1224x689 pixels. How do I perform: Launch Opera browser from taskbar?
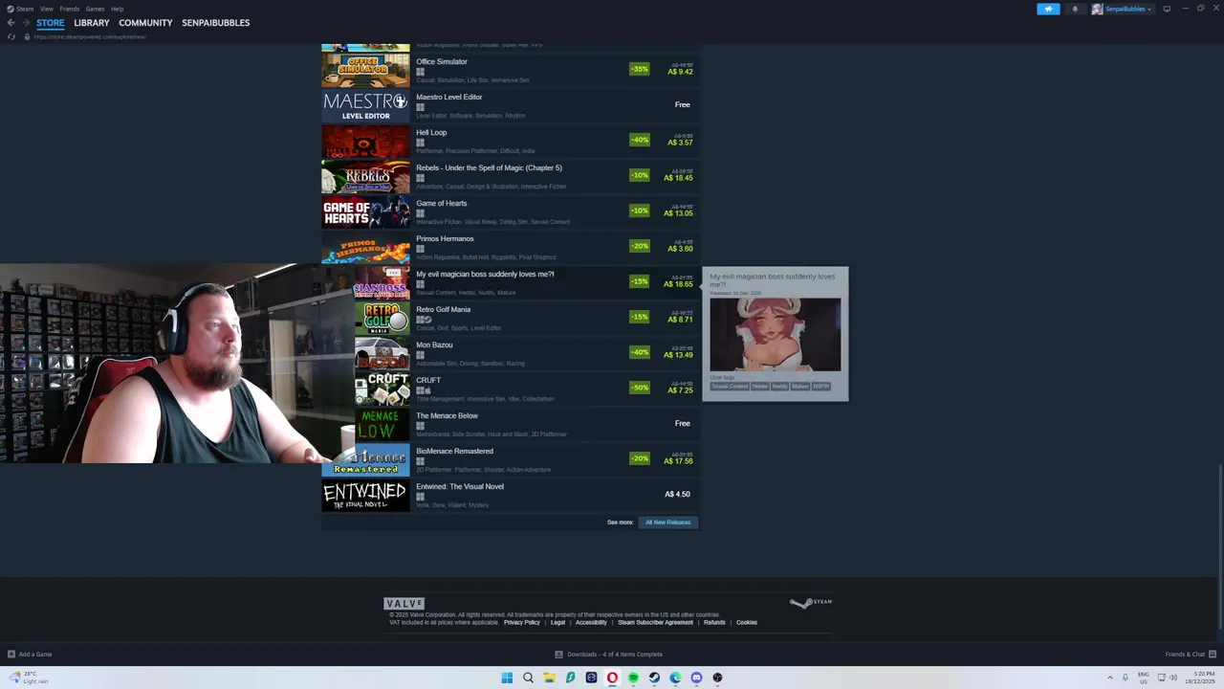click(x=612, y=678)
